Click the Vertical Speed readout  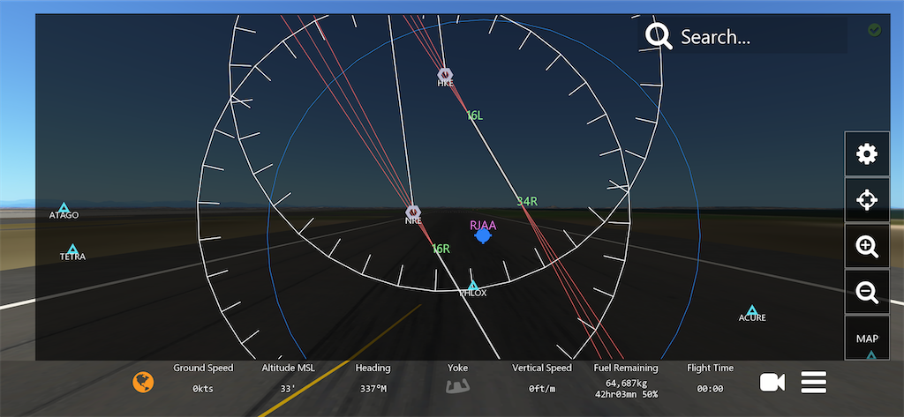point(542,378)
